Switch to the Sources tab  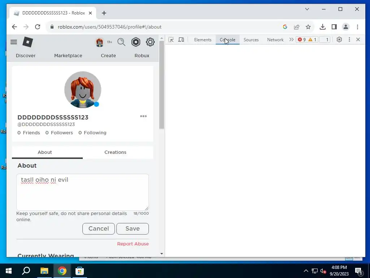251,40
